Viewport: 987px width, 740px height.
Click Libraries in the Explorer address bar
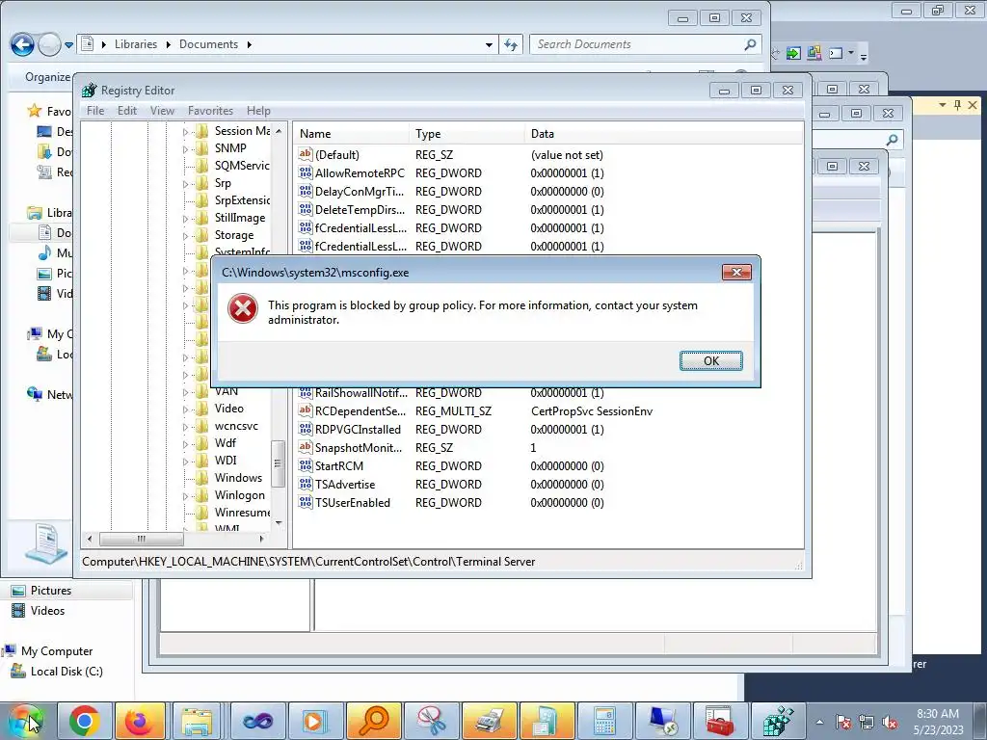tap(136, 44)
